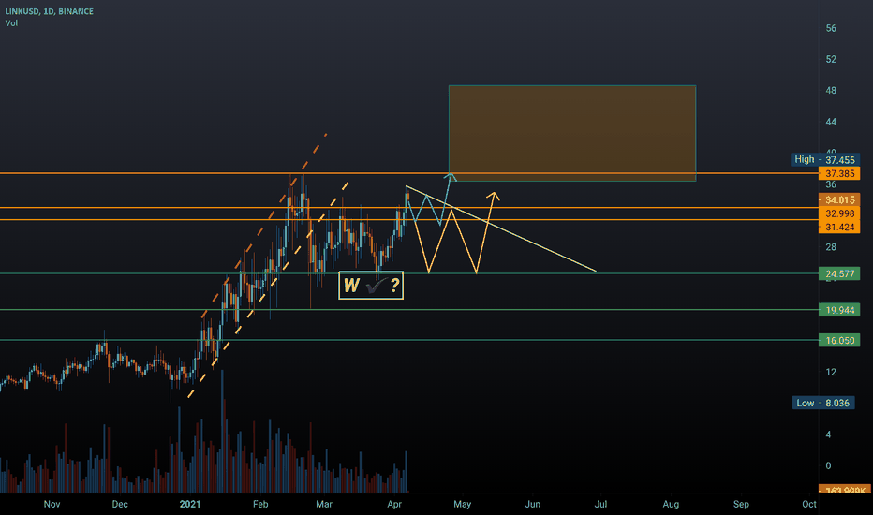This screenshot has width=873, height=515.
Task: Click Feb on the time axis
Action: (x=260, y=504)
